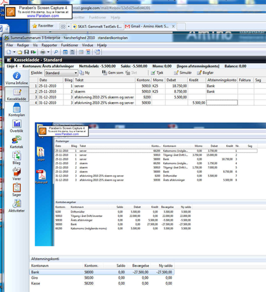Click the overlapping windows toolbar icon
Image resolution: width=266 pixels, height=292 pixels.
coord(97,52)
